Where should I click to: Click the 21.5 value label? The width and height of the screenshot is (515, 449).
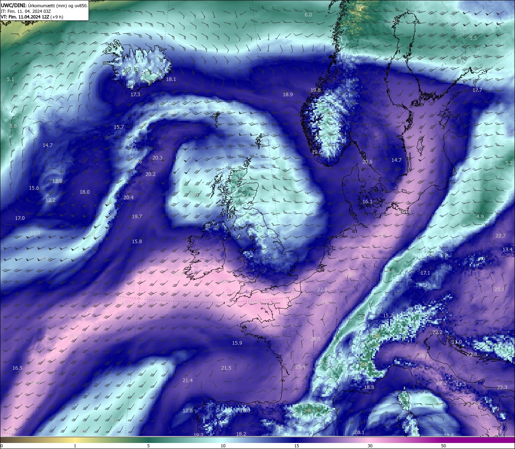226,368
